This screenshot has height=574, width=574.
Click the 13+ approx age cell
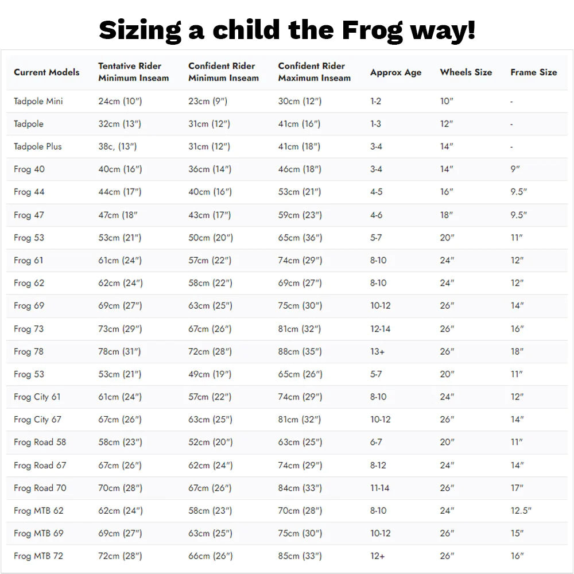click(377, 351)
